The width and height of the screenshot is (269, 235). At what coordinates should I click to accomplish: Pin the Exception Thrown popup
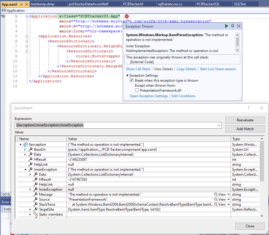pos(233,26)
